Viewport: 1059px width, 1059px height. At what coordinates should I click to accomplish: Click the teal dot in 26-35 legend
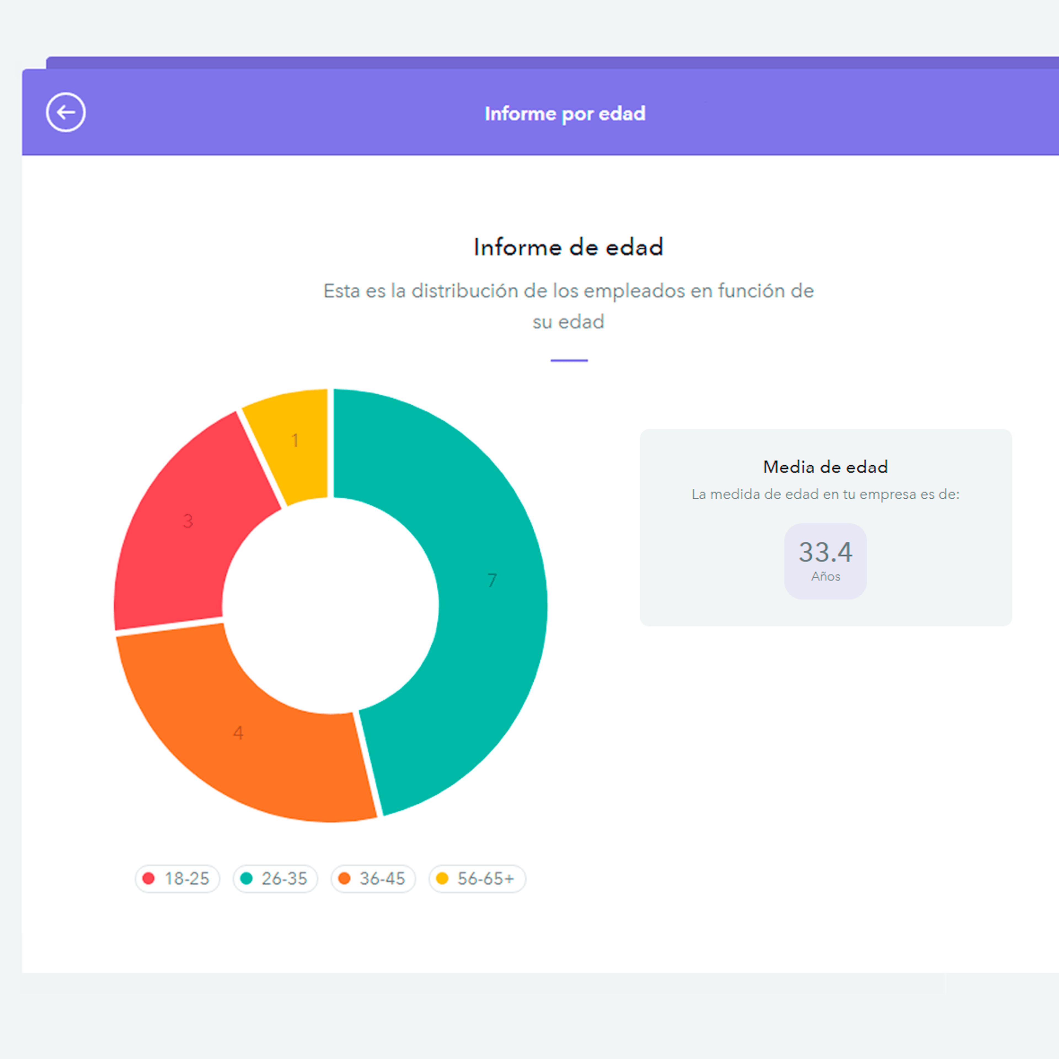tap(246, 879)
